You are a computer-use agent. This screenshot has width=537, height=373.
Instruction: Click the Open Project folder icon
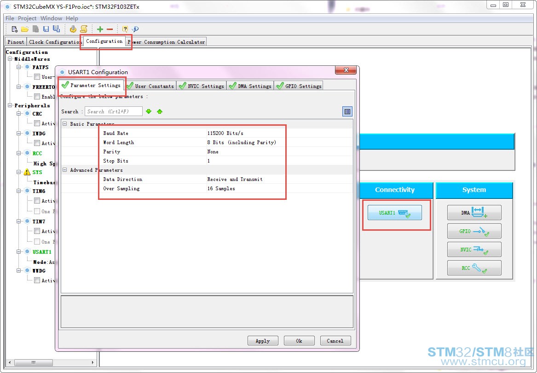point(25,29)
